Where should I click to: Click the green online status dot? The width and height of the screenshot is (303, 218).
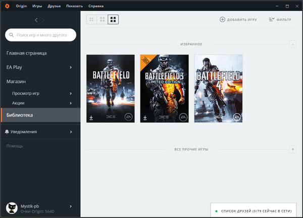tap(217, 211)
